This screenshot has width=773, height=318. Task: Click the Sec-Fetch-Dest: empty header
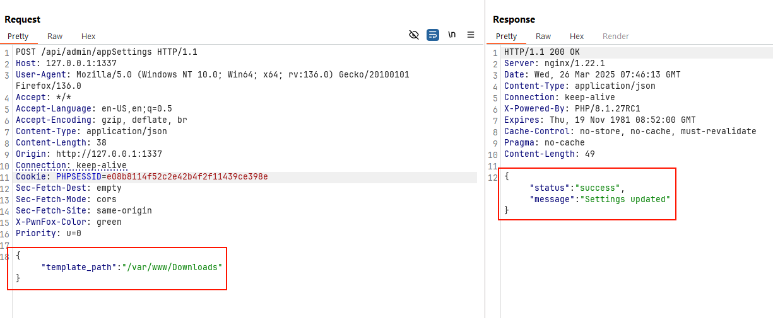click(x=69, y=188)
